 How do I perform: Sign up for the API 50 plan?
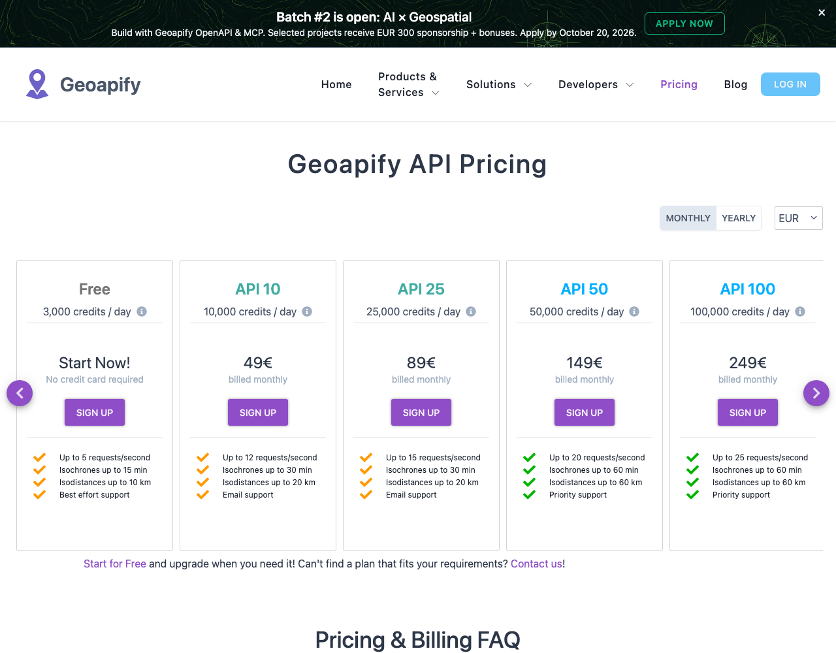(585, 413)
